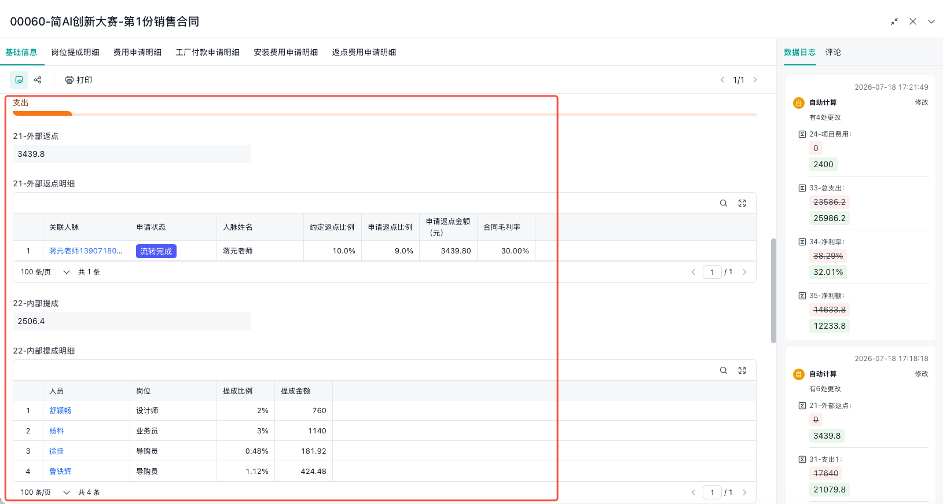Open the 蒋元老师13907180... link
The image size is (943, 504).
tap(86, 251)
